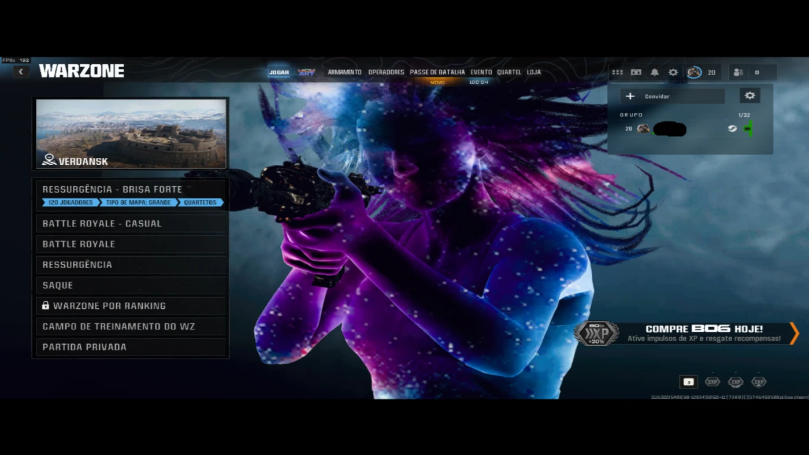Click the GRUPO heading
This screenshot has height=455, width=809.
point(631,115)
